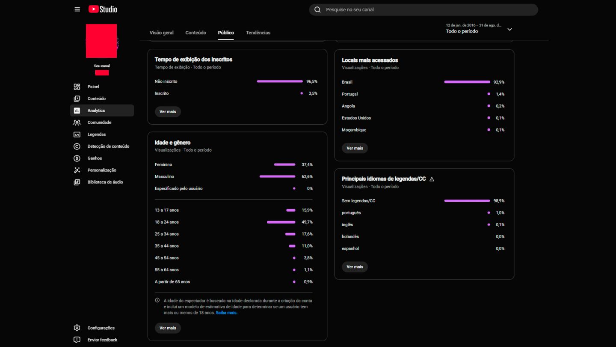Click the Ganhos dollar icon
The height and width of the screenshot is (347, 616).
point(77,159)
